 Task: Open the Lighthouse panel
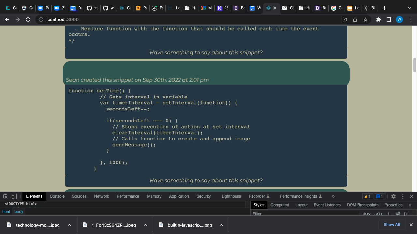click(231, 196)
